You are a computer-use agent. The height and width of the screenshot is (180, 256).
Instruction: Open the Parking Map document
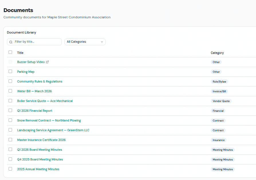click(26, 72)
